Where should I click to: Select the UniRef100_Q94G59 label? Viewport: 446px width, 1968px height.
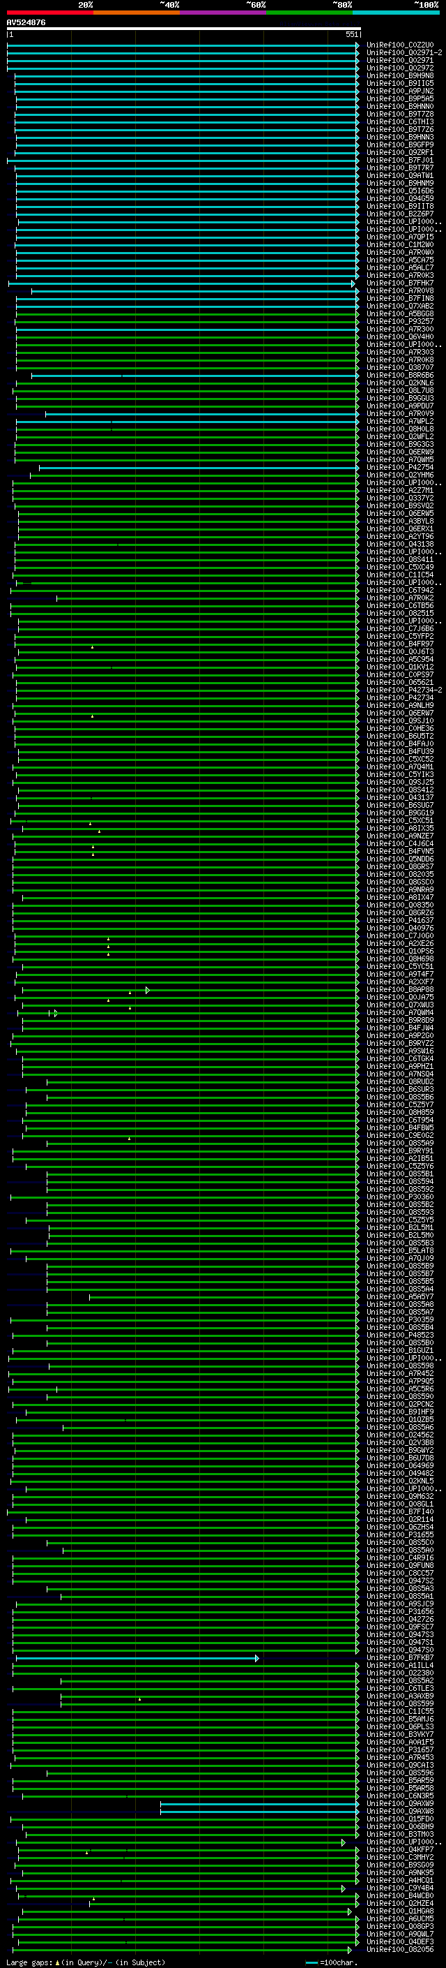click(x=399, y=199)
